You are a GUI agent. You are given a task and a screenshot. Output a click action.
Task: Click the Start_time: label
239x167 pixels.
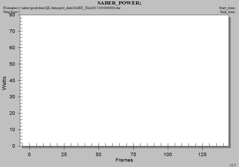227,8
